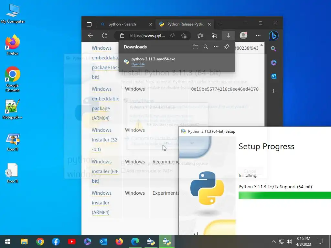
Task: Pin the Downloads panel
Action: 227,46
